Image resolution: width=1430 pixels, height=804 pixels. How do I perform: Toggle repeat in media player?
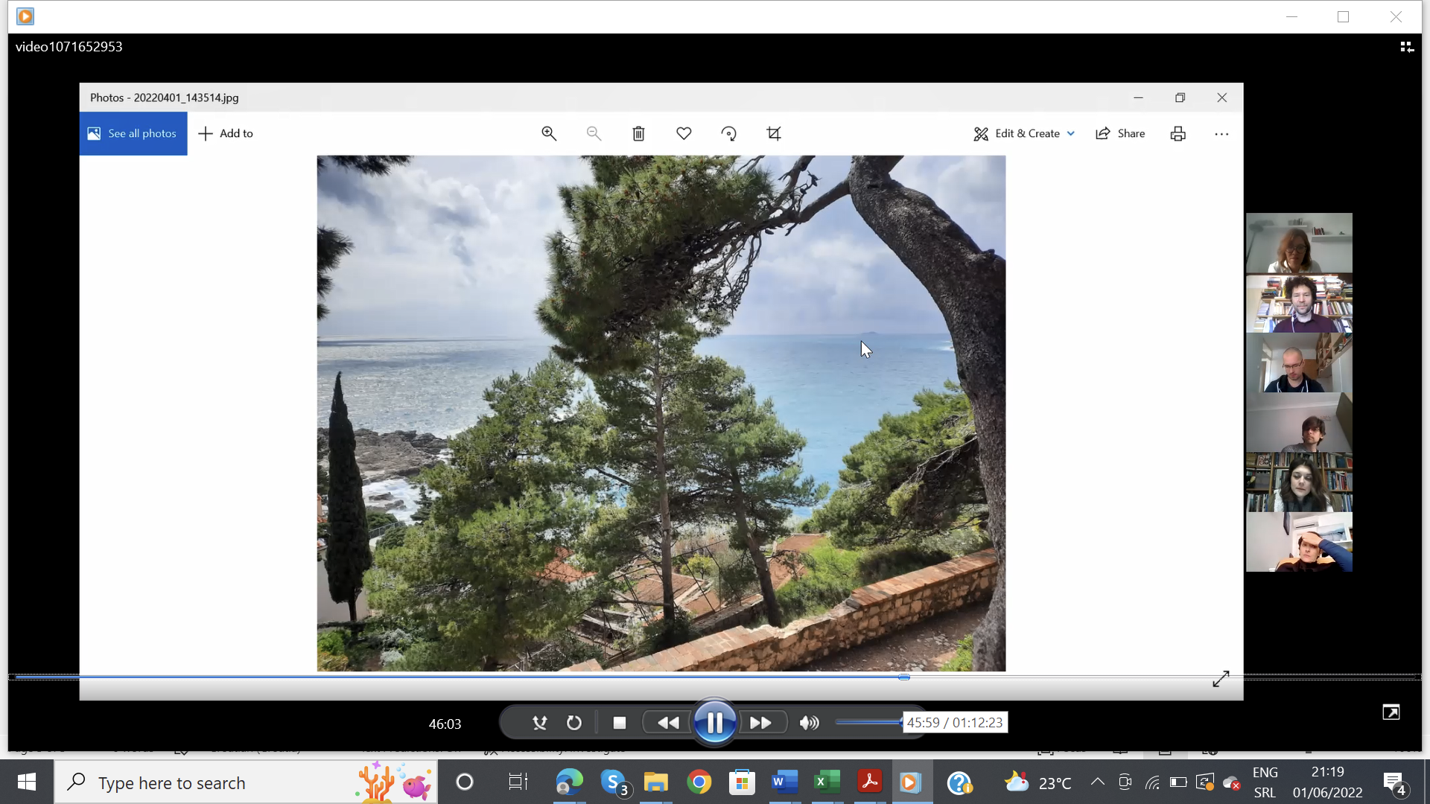pyautogui.click(x=573, y=723)
